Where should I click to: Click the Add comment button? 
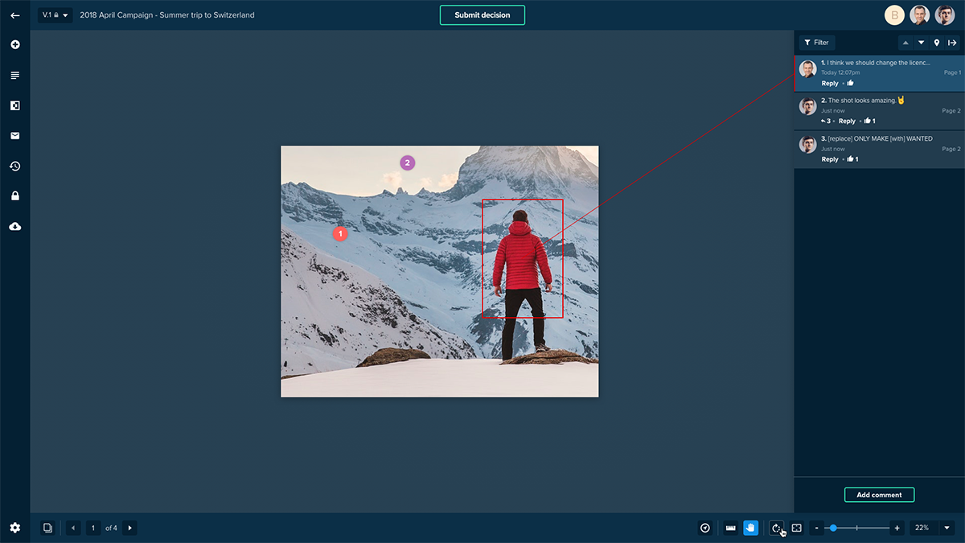(x=879, y=495)
